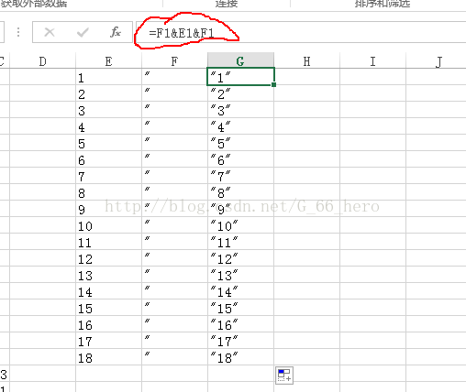Click column G cell showing "4"
Image resolution: width=466 pixels, height=392 pixels.
point(240,126)
